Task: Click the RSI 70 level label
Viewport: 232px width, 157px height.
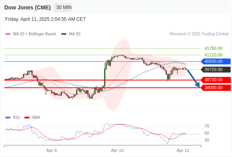Action: pos(207,126)
